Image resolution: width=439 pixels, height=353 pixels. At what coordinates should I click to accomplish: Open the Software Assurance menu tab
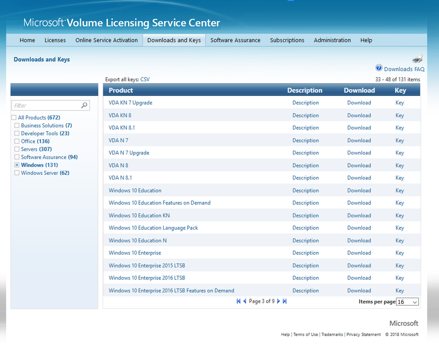235,40
